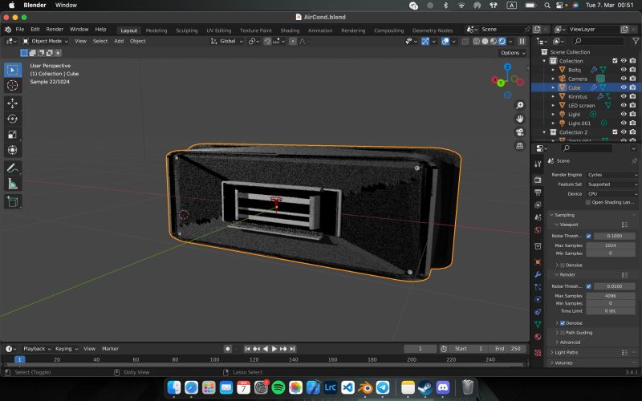This screenshot has width=642, height=401.
Task: Open the Render menu
Action: pos(55,30)
